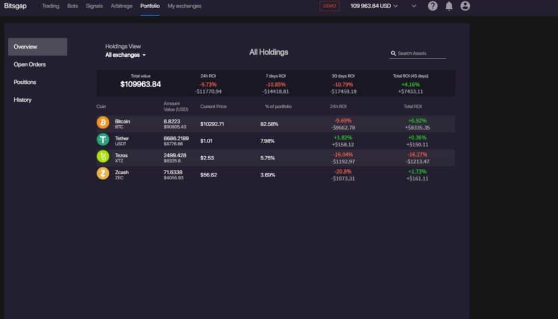558x319 pixels.
Task: Click the total value $109963.84
Action: pyautogui.click(x=141, y=84)
